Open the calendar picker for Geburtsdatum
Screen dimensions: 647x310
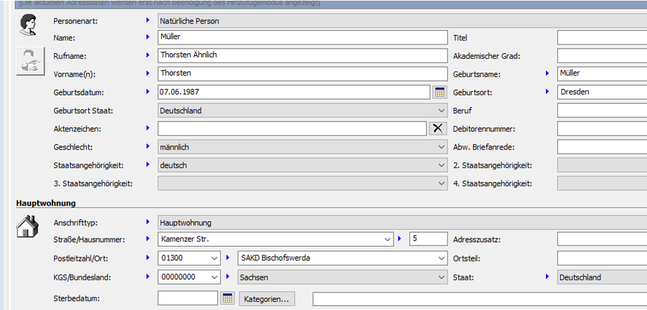(x=439, y=92)
